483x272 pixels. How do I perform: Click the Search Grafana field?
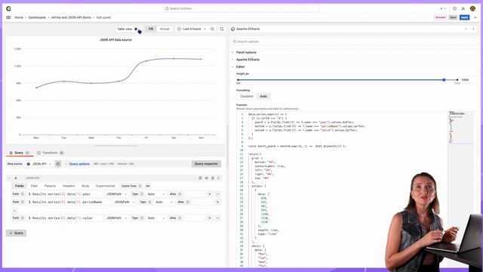pyautogui.click(x=241, y=8)
